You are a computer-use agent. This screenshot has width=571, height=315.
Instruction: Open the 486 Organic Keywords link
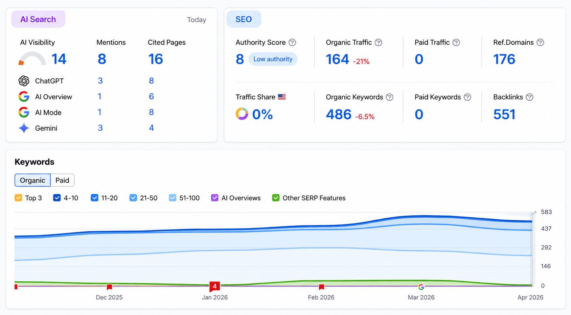pos(338,114)
